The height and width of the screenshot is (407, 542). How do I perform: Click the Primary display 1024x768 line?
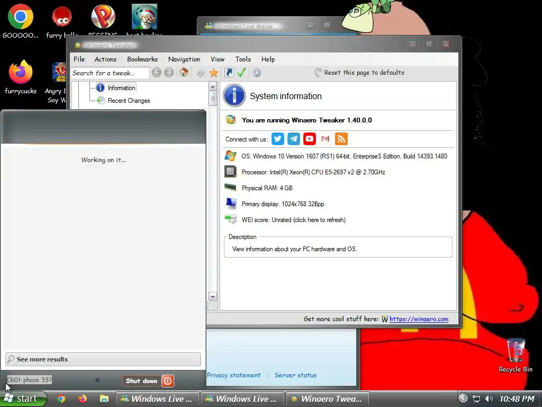tap(283, 204)
